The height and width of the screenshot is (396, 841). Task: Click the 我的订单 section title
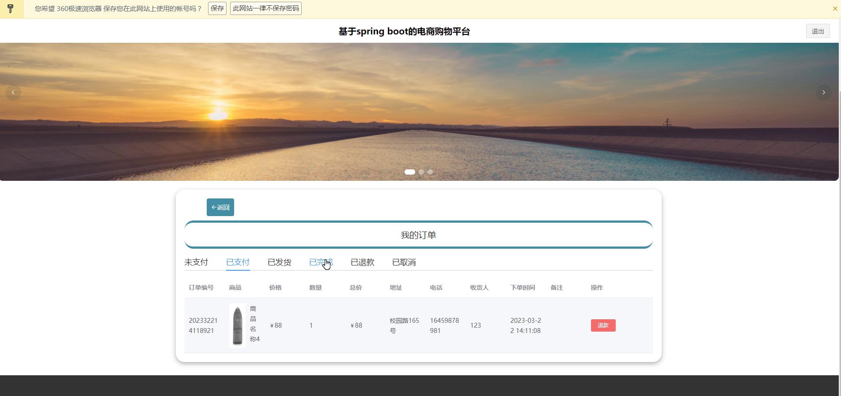(x=418, y=235)
